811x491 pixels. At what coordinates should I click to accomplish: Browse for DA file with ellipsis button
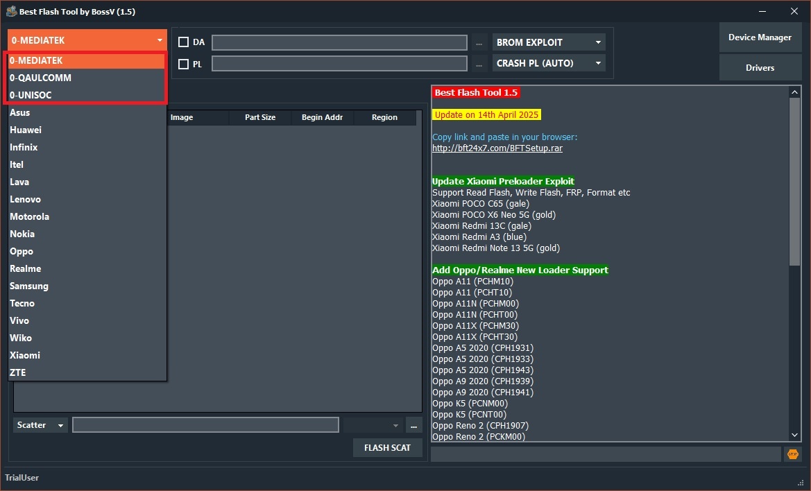pyautogui.click(x=479, y=42)
